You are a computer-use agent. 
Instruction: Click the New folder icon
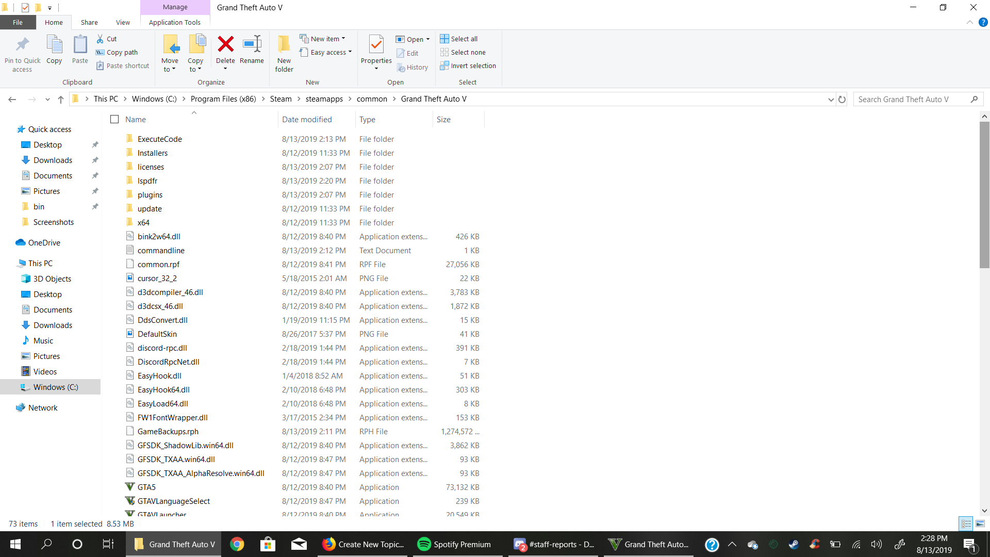point(284,45)
